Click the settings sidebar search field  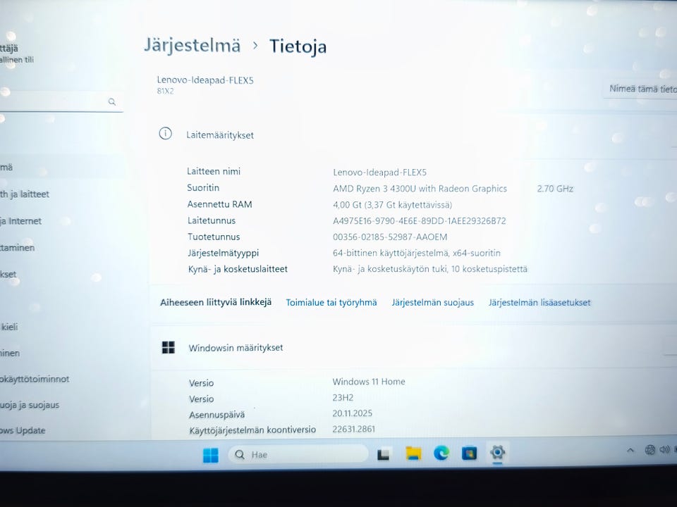pyautogui.click(x=61, y=101)
